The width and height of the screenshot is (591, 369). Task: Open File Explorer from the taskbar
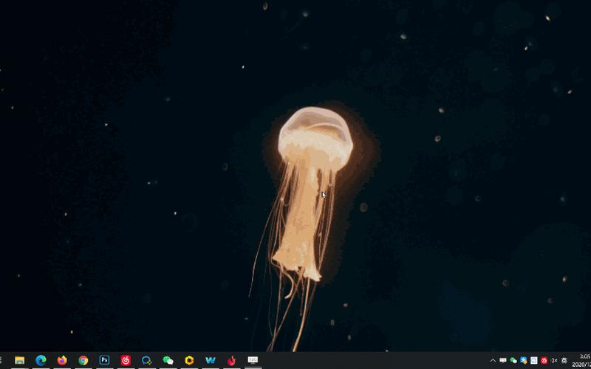(x=20, y=360)
